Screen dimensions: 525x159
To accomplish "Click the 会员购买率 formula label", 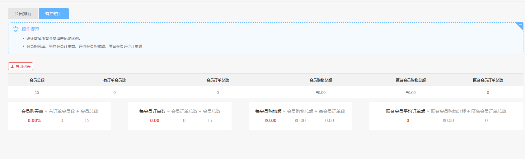I will pyautogui.click(x=32, y=111).
